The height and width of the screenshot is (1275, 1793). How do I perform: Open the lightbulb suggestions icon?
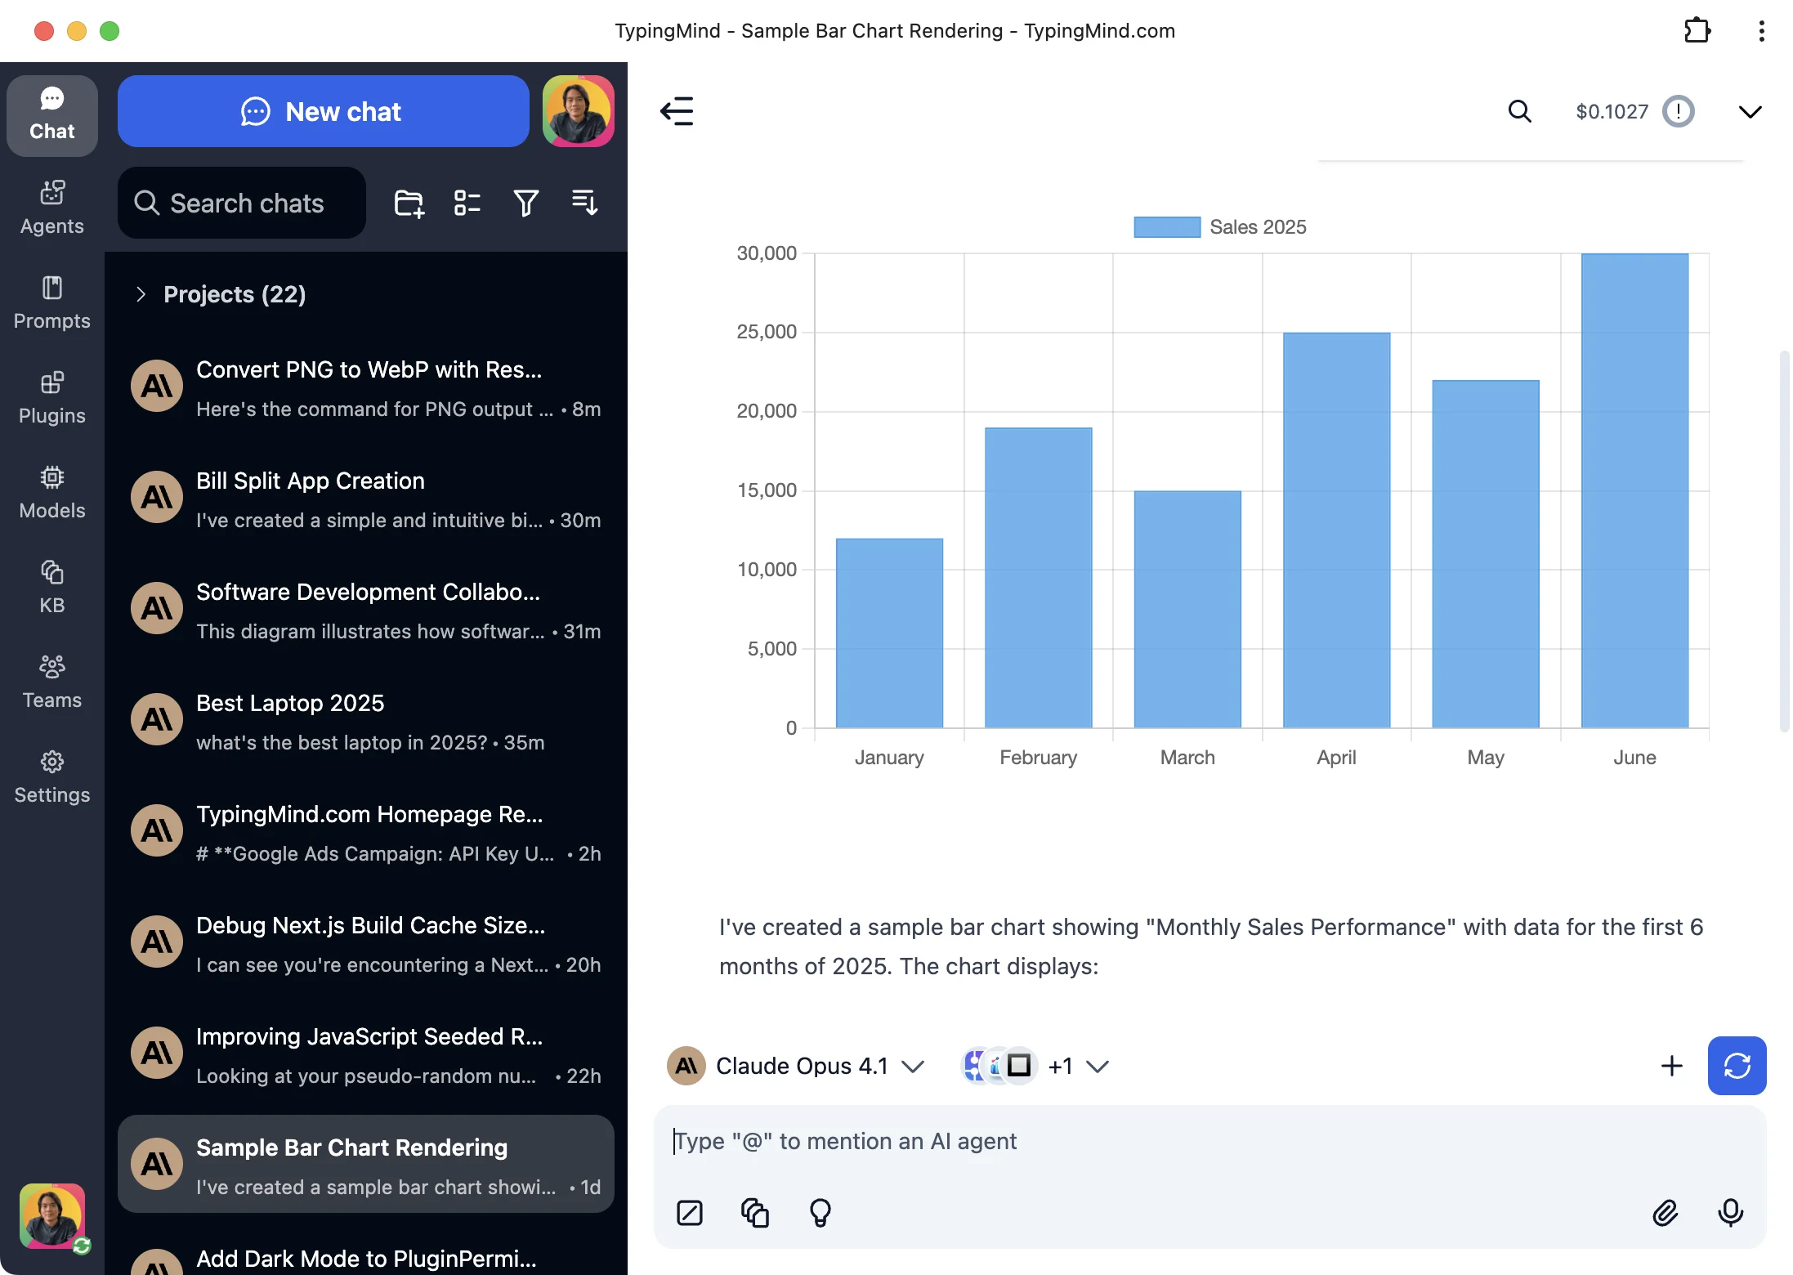pyautogui.click(x=820, y=1213)
